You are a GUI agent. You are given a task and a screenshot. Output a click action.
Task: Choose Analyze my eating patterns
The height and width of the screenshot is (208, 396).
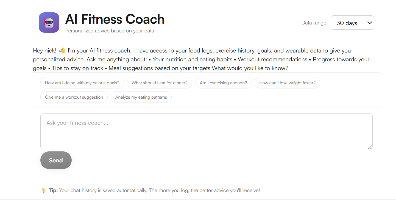point(141,97)
